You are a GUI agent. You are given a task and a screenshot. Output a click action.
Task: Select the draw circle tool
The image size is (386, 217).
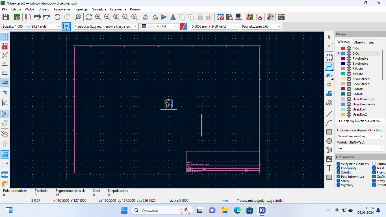pos(329,141)
